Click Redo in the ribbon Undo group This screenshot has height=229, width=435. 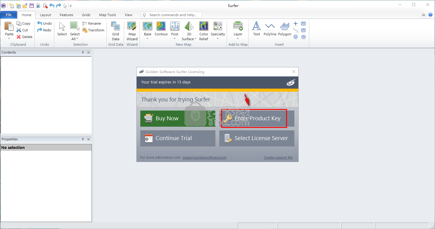click(x=44, y=30)
